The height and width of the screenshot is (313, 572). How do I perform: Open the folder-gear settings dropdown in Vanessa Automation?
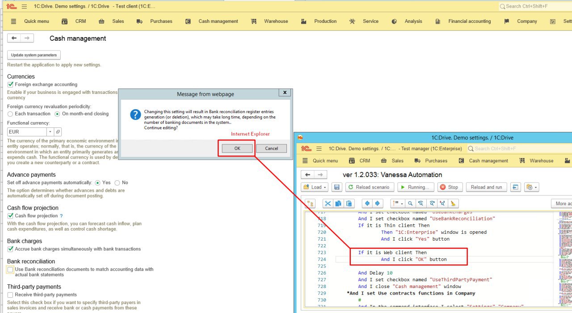[532, 187]
